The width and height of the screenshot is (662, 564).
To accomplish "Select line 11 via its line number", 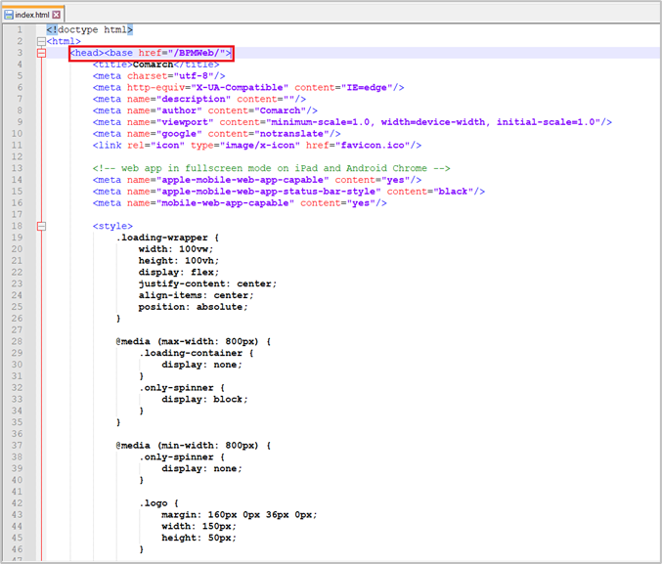I will tap(17, 145).
